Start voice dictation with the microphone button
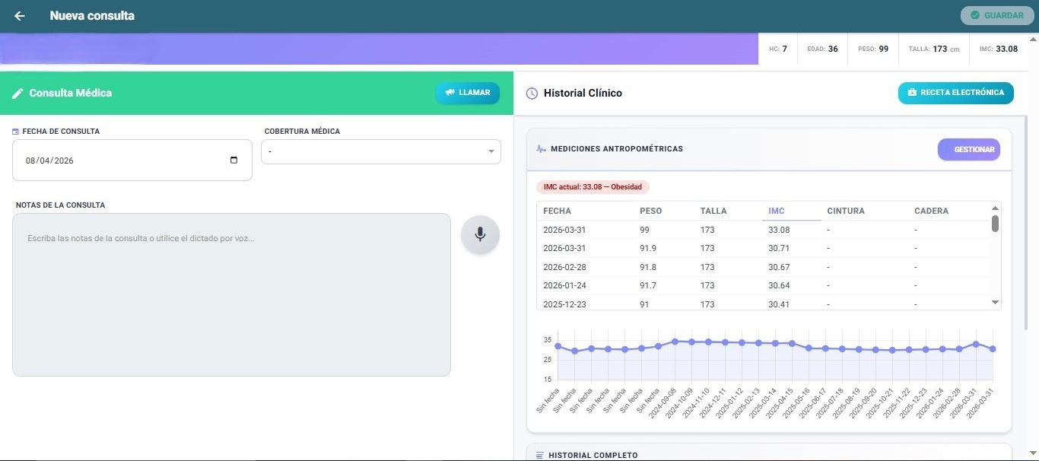The image size is (1039, 461). click(480, 234)
